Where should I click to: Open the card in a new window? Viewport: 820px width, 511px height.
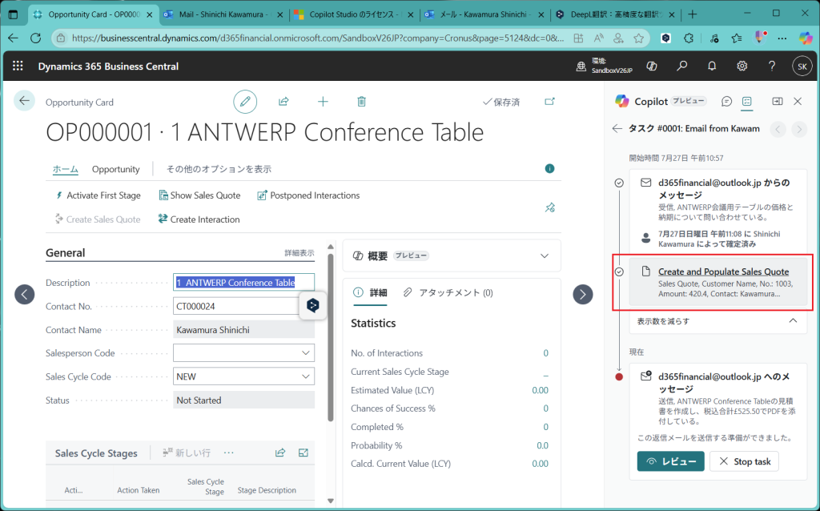549,102
